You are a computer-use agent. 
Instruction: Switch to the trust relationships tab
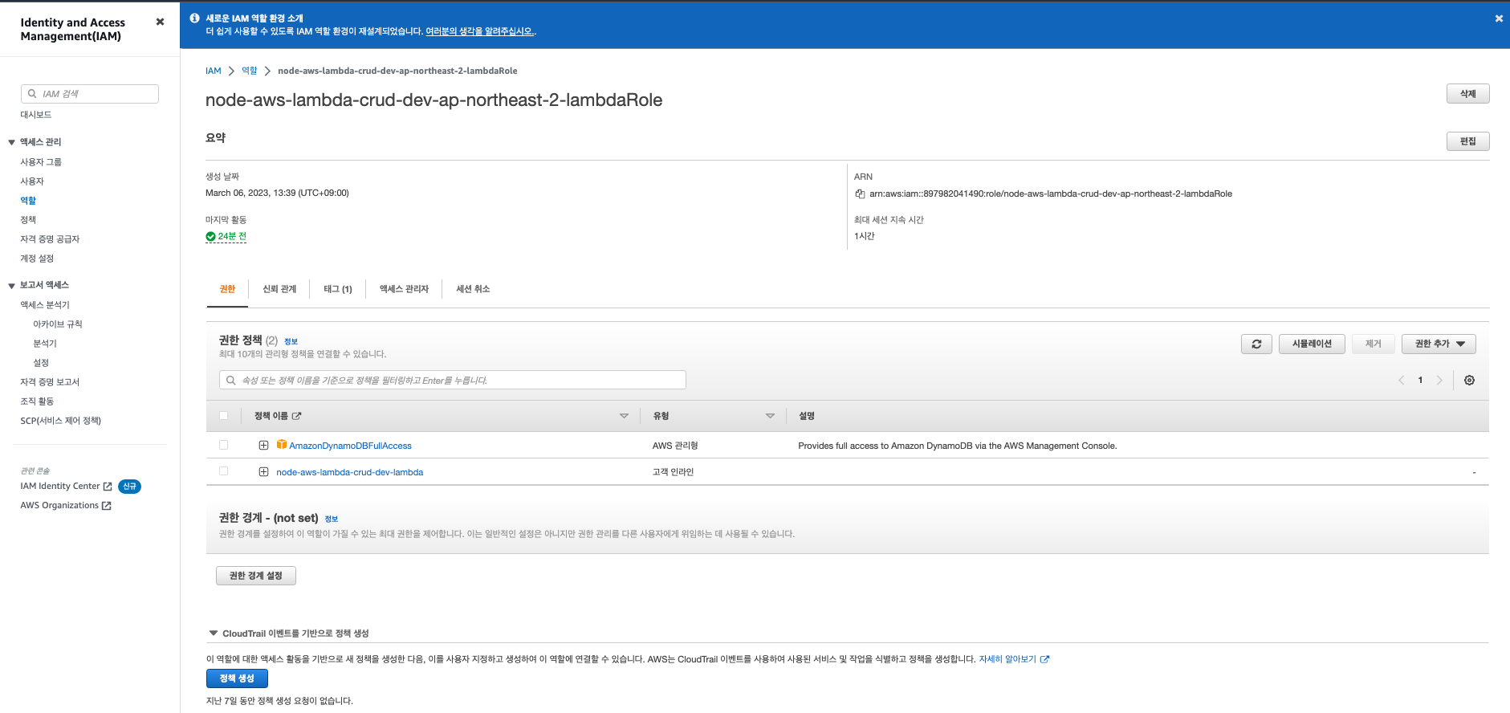279,289
